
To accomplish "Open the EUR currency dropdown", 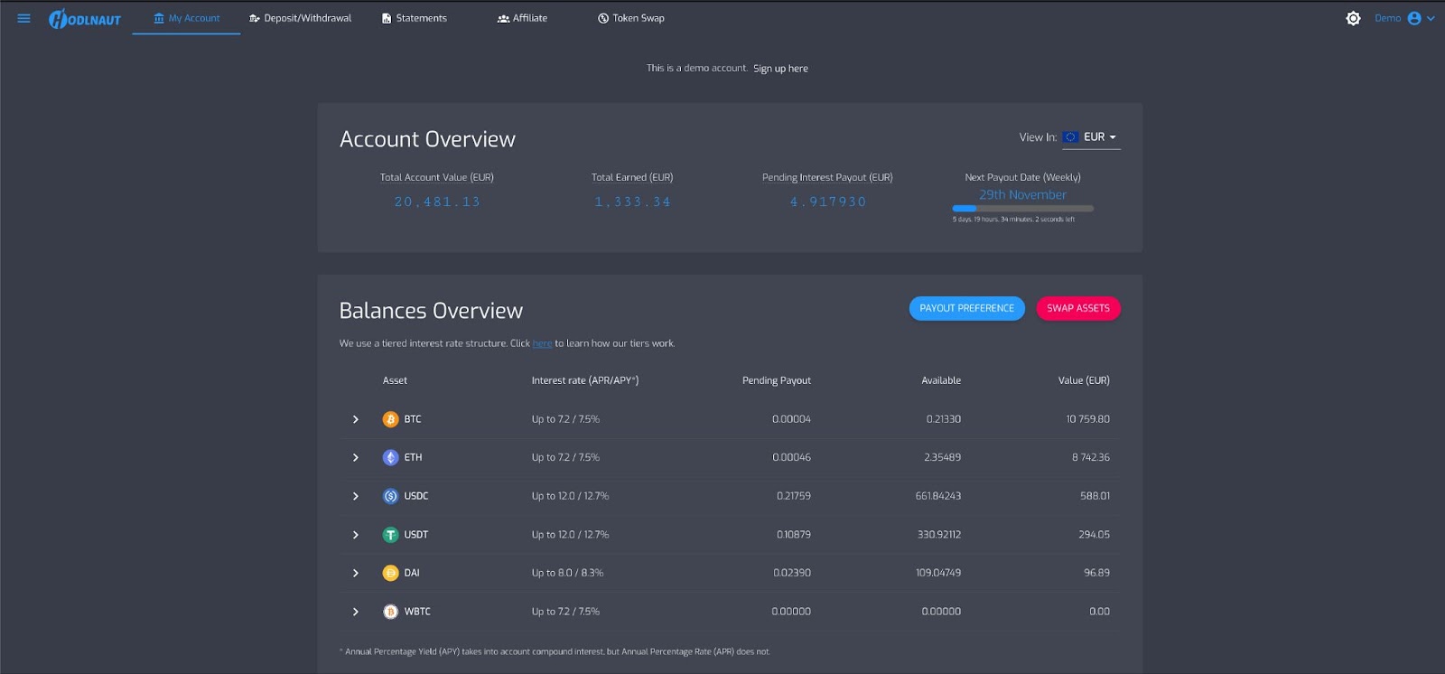I will [x=1091, y=137].
